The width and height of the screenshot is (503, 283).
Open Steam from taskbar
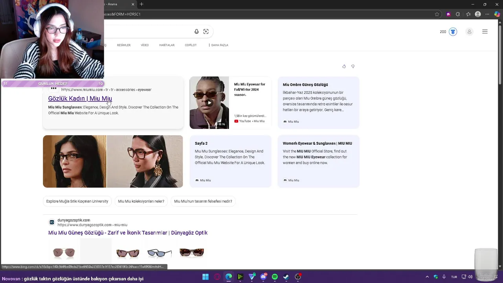click(x=286, y=277)
